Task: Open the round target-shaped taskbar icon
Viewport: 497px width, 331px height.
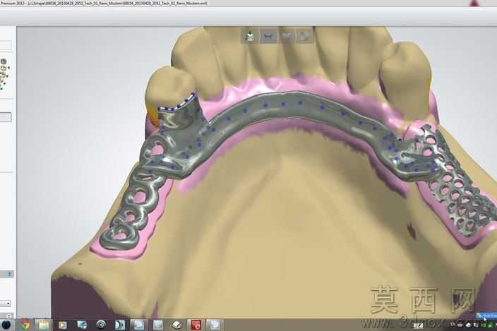Action: (101, 325)
